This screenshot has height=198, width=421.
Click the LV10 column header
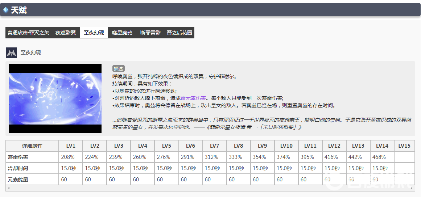click(286, 146)
